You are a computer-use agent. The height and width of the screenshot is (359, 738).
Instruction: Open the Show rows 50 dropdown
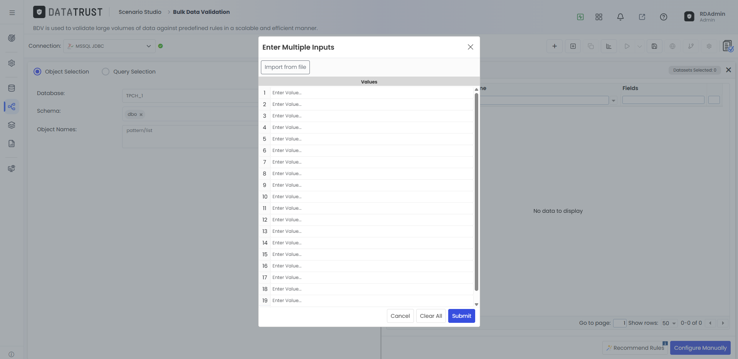click(669, 323)
